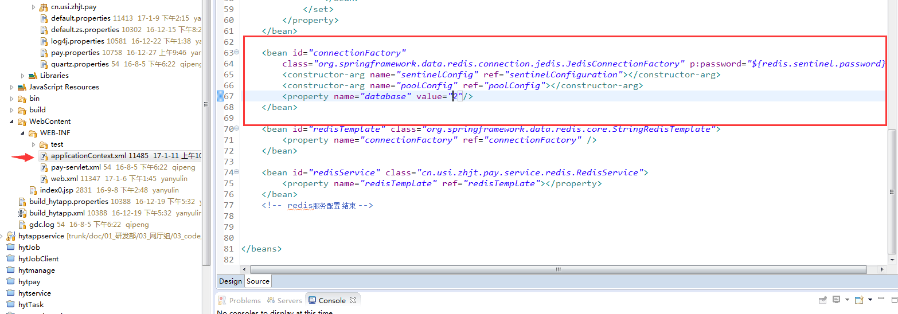Click the bin folder icon
This screenshot has height=314, width=898.
[22, 99]
